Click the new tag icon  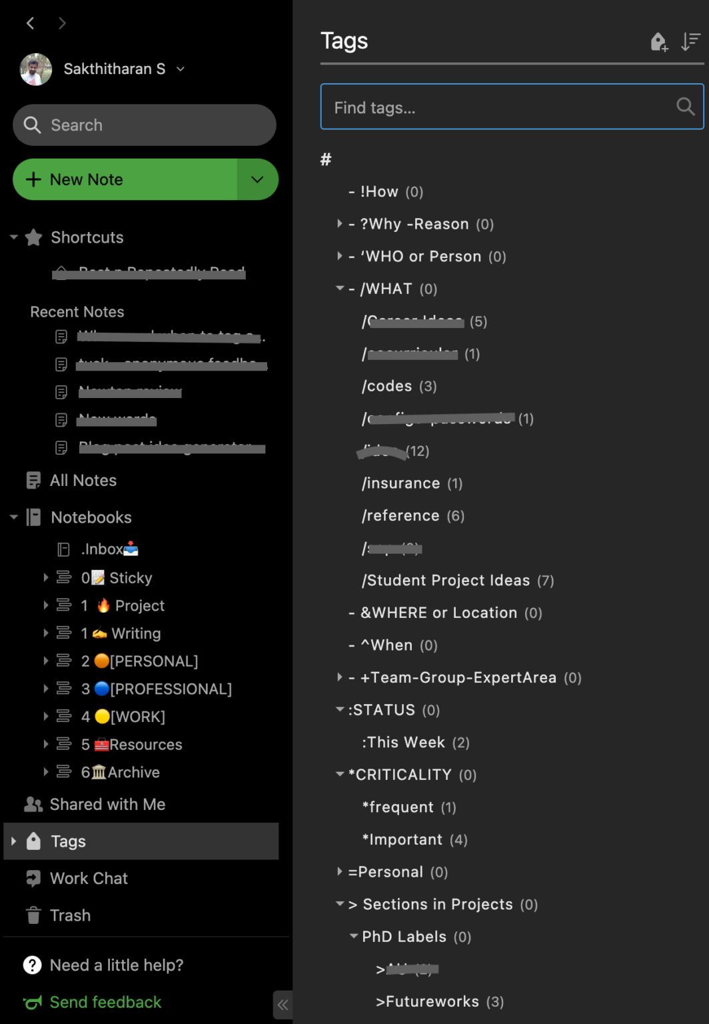click(x=658, y=42)
